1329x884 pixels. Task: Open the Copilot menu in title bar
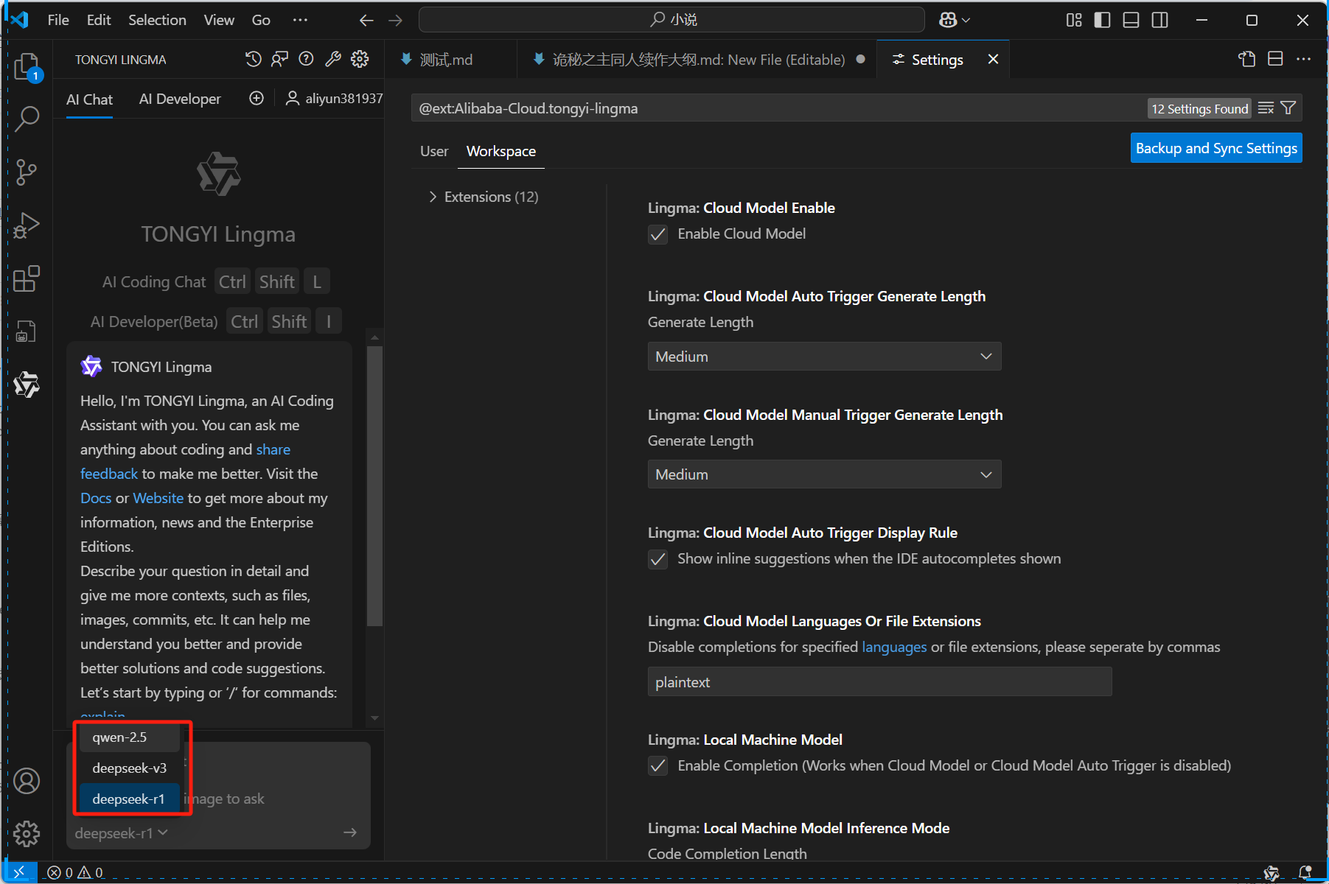pos(955,21)
